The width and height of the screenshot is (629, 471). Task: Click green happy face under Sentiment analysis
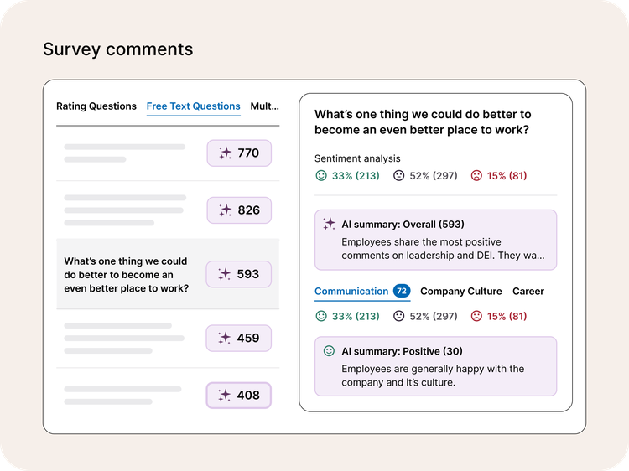(x=320, y=176)
